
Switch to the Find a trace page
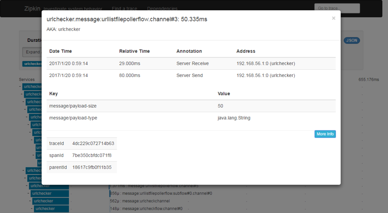(124, 8)
